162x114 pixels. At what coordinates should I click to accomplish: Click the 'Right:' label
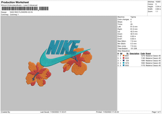point(120,29)
